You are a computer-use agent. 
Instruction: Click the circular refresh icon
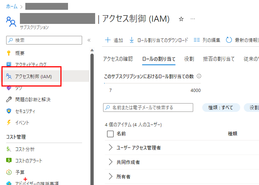[229, 40]
